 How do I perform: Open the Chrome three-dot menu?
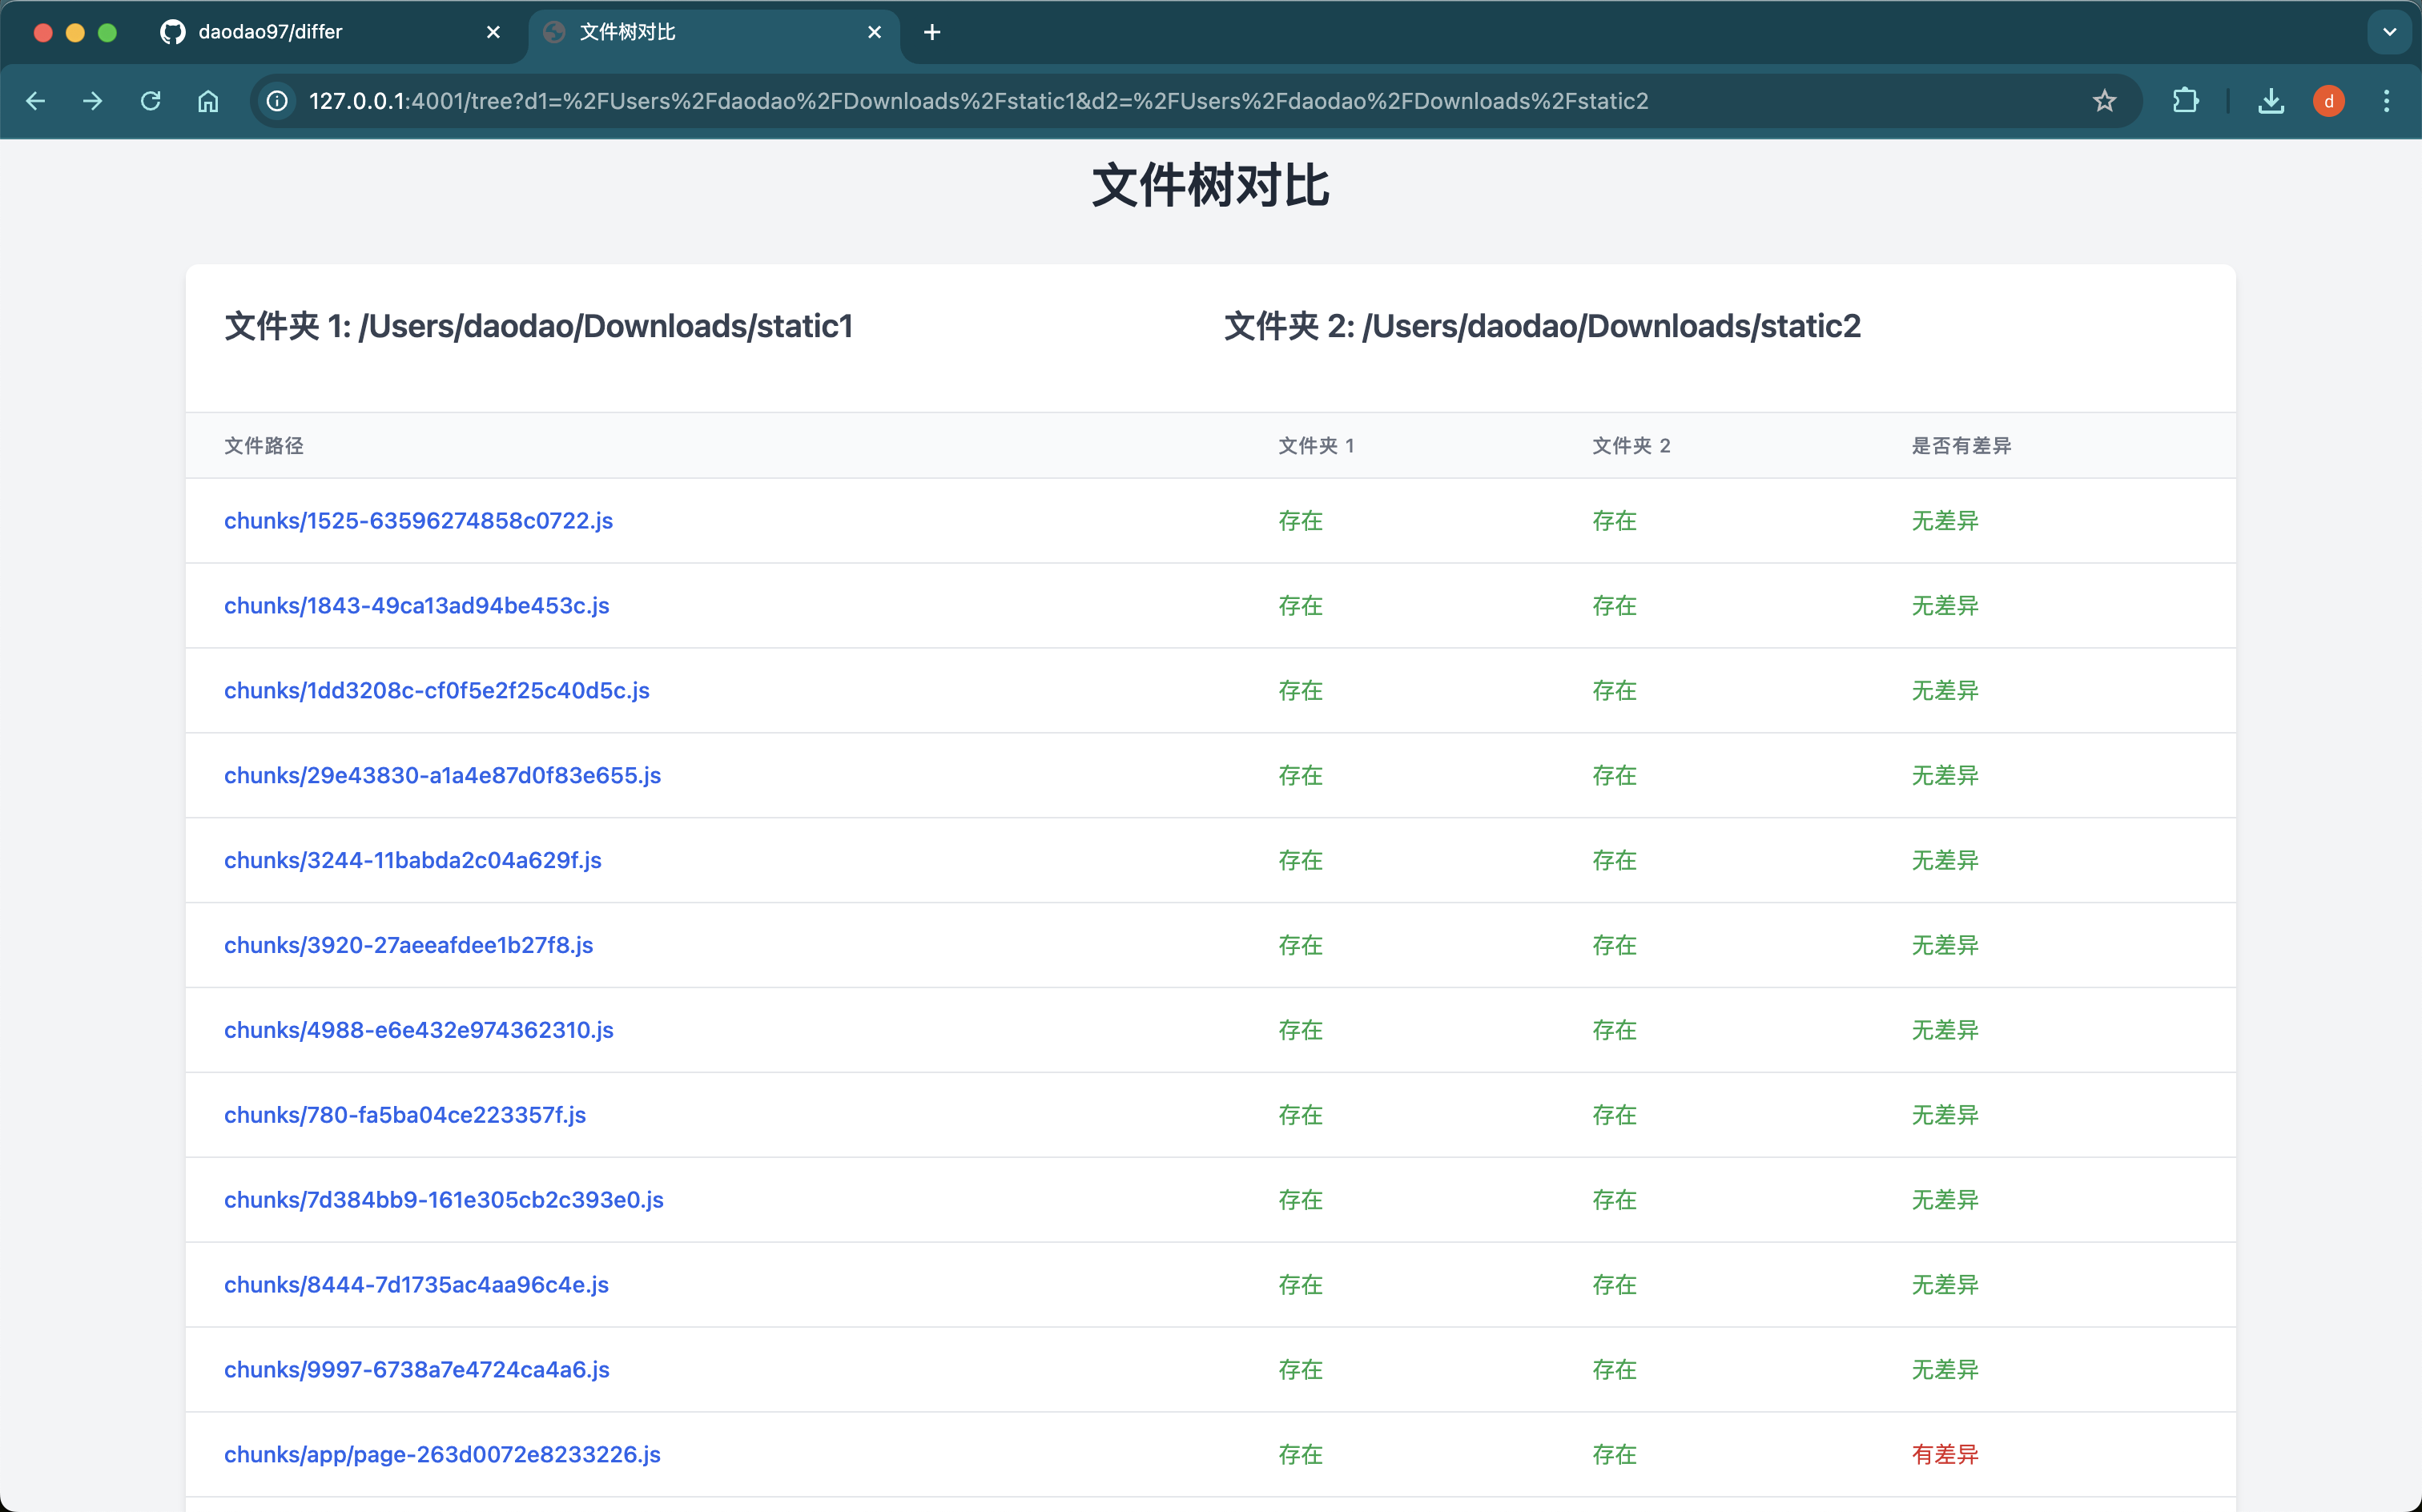(2386, 101)
